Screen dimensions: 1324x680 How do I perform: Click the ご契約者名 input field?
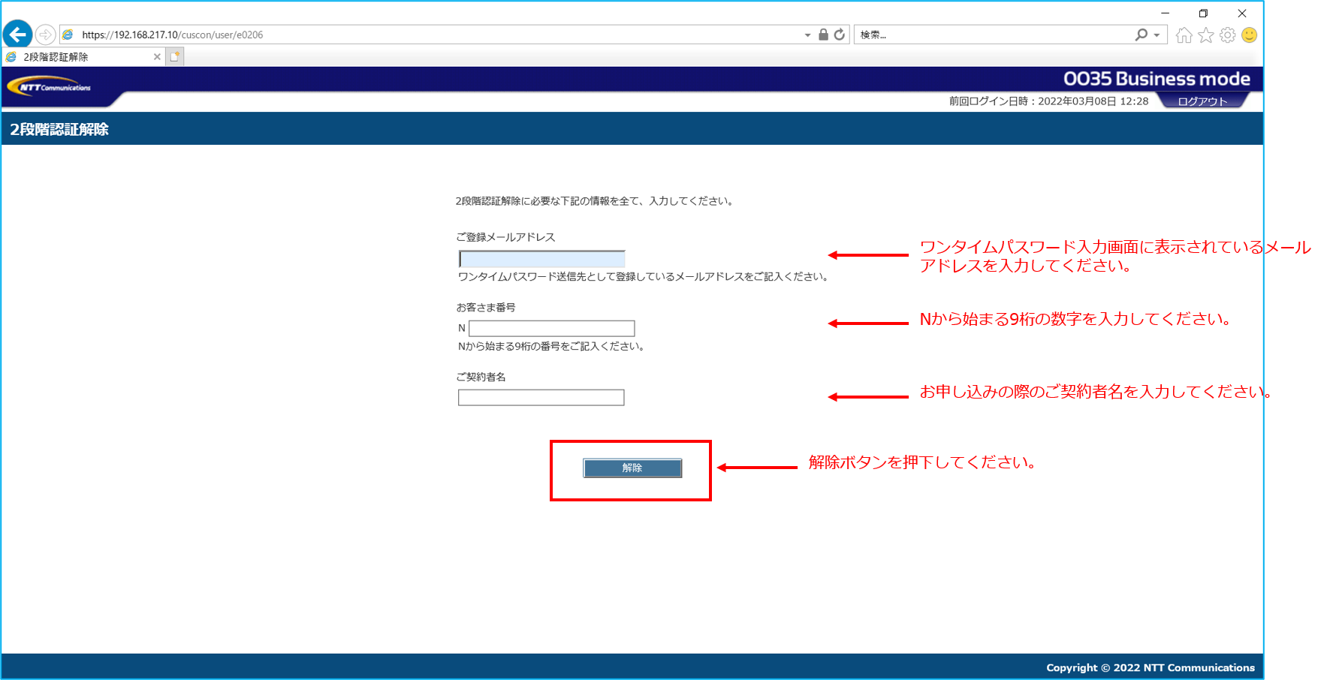pyautogui.click(x=541, y=398)
